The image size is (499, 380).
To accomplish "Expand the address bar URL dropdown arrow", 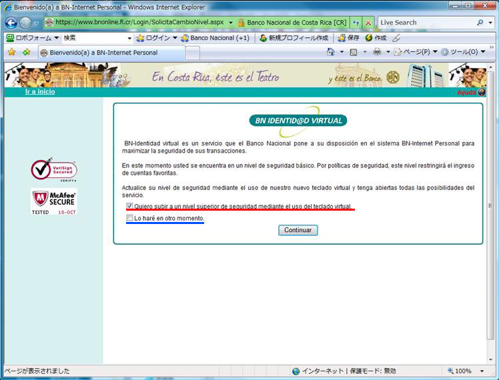I will coord(231,23).
